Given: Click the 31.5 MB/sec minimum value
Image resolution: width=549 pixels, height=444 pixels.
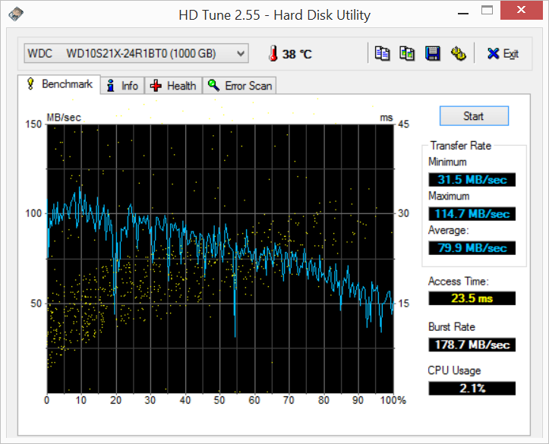Looking at the screenshot, I should tap(472, 179).
